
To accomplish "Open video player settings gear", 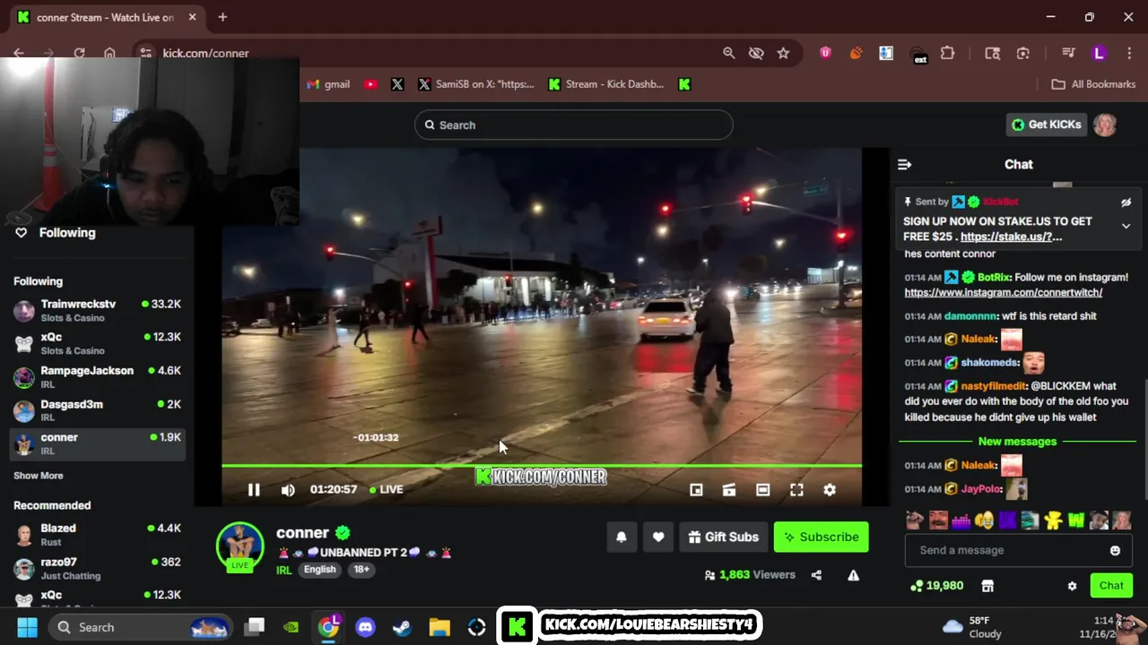I will point(830,490).
